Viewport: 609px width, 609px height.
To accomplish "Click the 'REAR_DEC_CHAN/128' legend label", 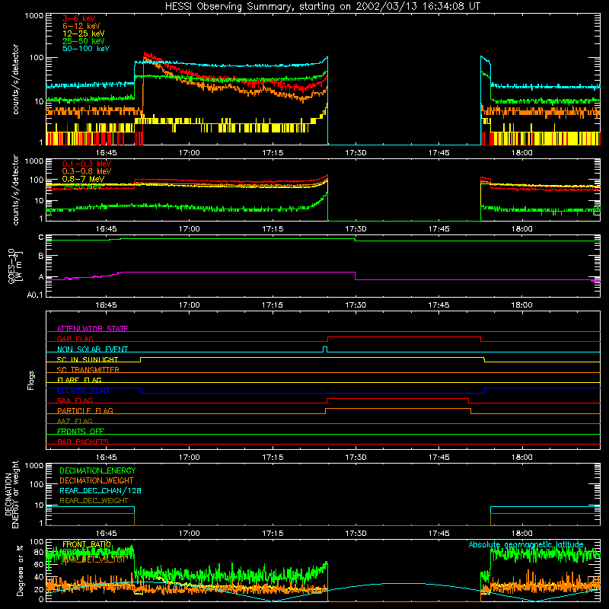I will click(x=100, y=491).
